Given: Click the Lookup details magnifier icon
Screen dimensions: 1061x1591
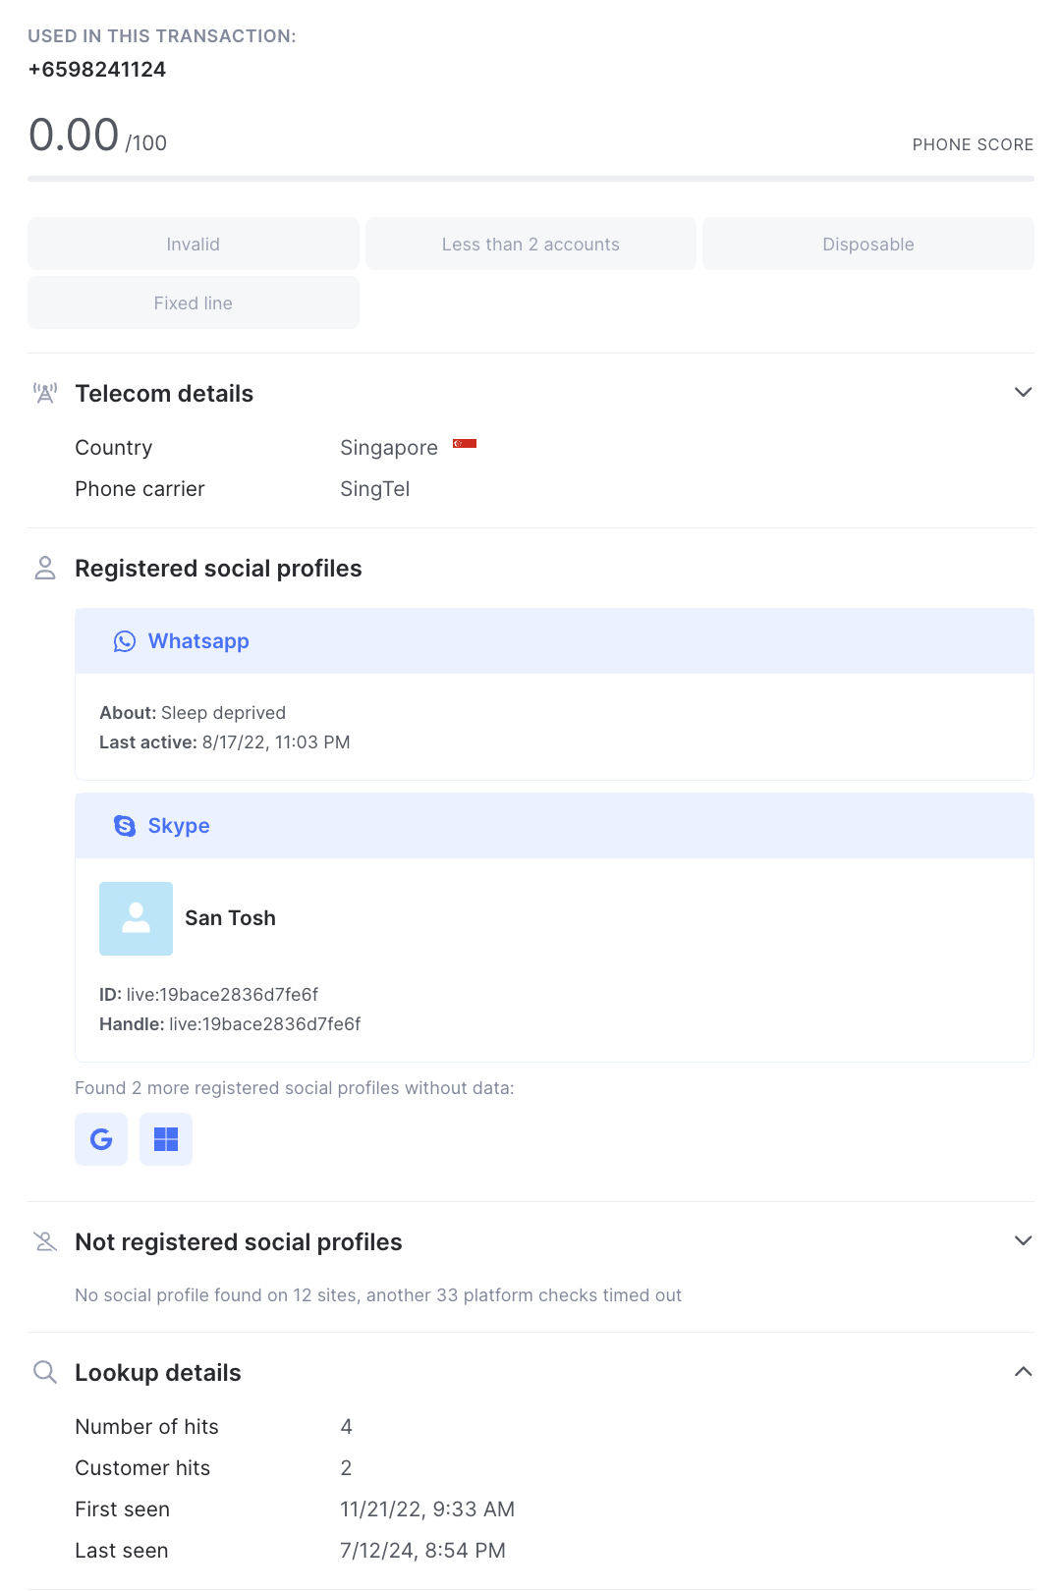Looking at the screenshot, I should coord(45,1372).
